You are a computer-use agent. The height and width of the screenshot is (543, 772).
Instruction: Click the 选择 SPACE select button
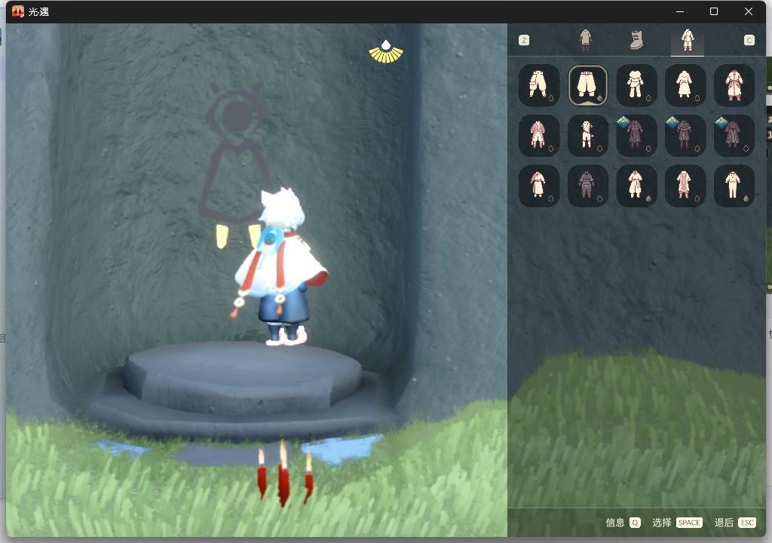point(677,523)
